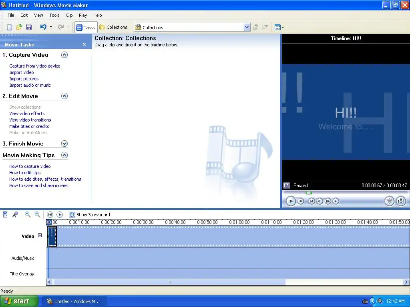
Task: Switch to Show Storyboard view
Action: (x=89, y=215)
